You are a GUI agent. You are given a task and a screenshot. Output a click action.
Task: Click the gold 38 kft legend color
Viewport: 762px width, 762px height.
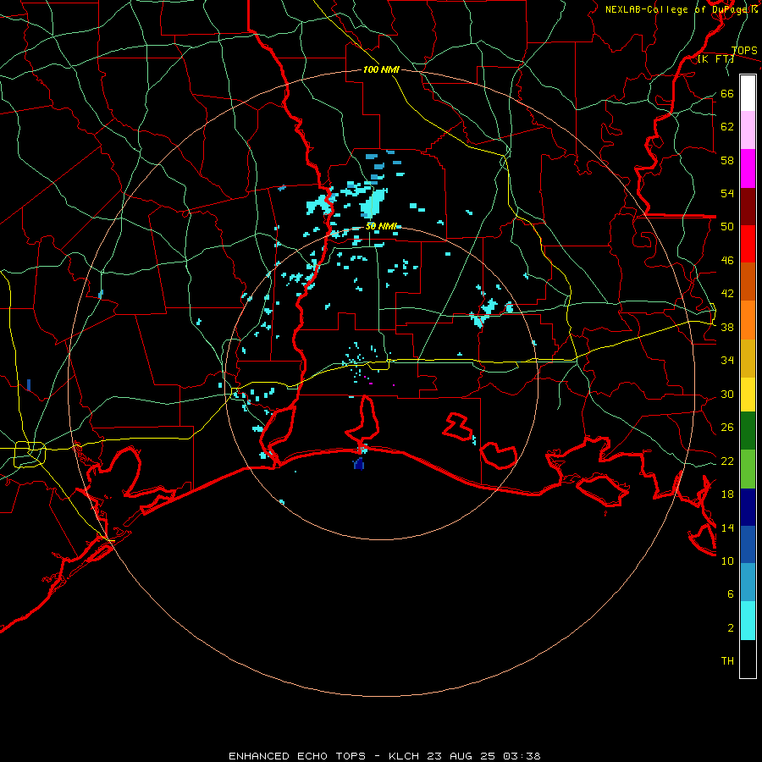pos(748,358)
